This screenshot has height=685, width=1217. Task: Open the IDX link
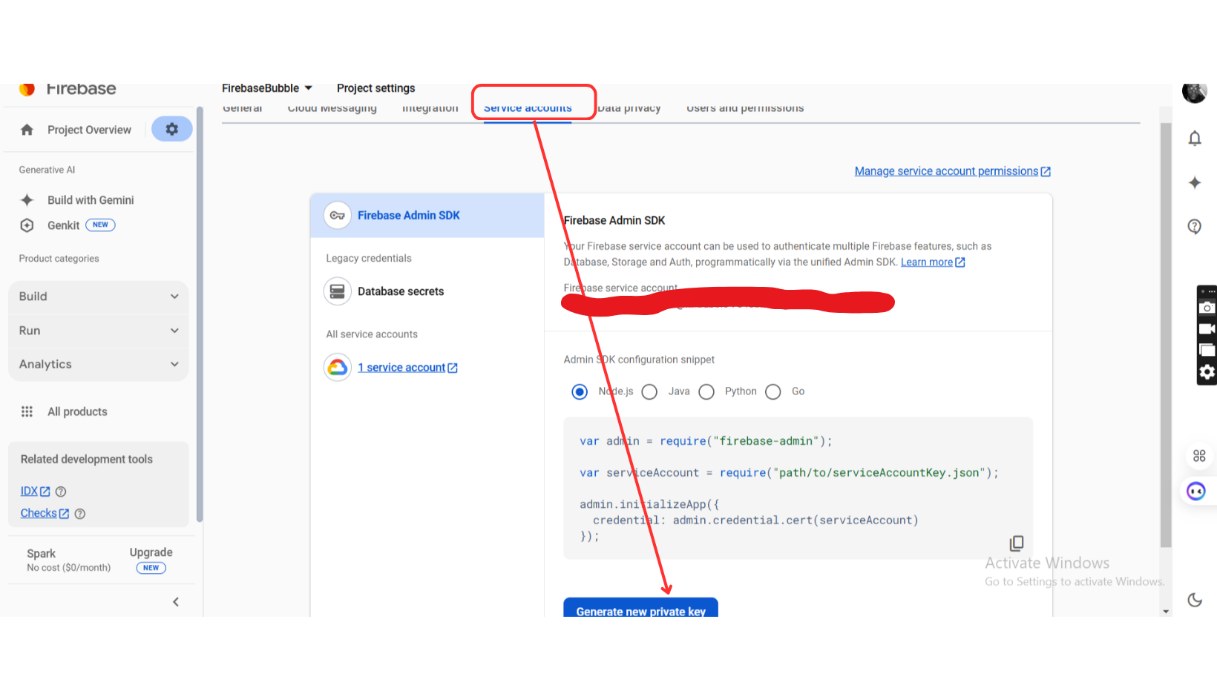coord(35,492)
